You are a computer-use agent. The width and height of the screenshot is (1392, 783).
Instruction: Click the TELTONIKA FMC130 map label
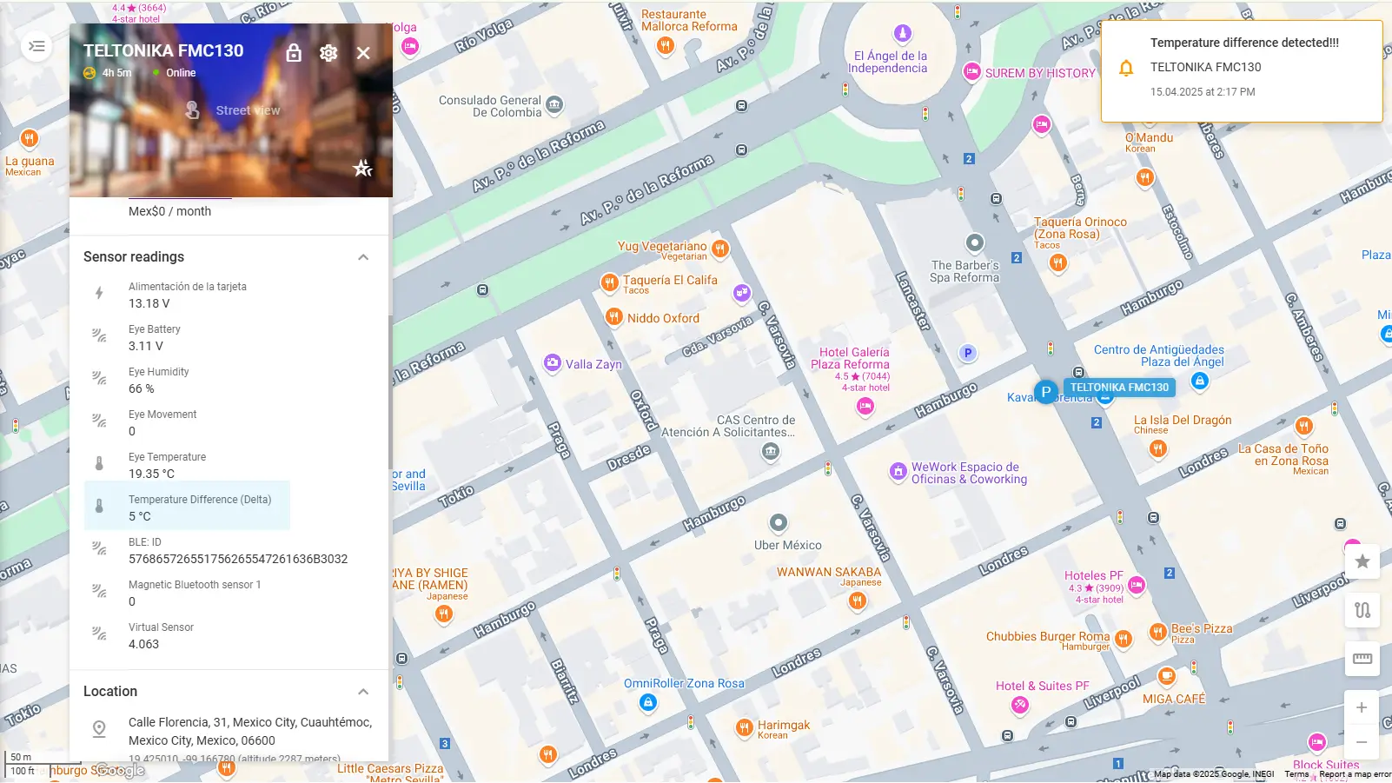coord(1119,388)
